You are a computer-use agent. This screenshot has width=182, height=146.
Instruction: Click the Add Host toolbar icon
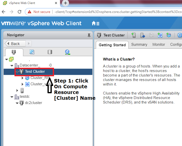[x=134, y=35]
